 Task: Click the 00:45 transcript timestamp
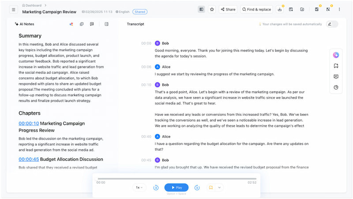[x=146, y=160]
